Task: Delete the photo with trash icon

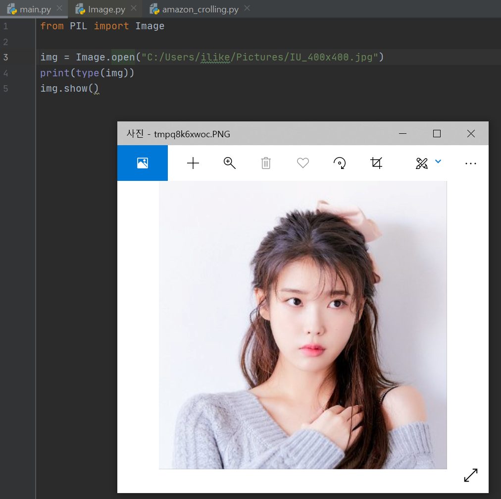Action: click(266, 163)
